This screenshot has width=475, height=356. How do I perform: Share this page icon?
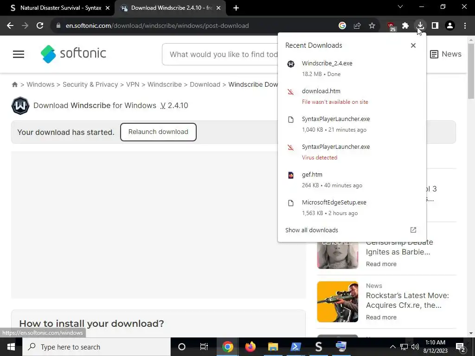357,26
